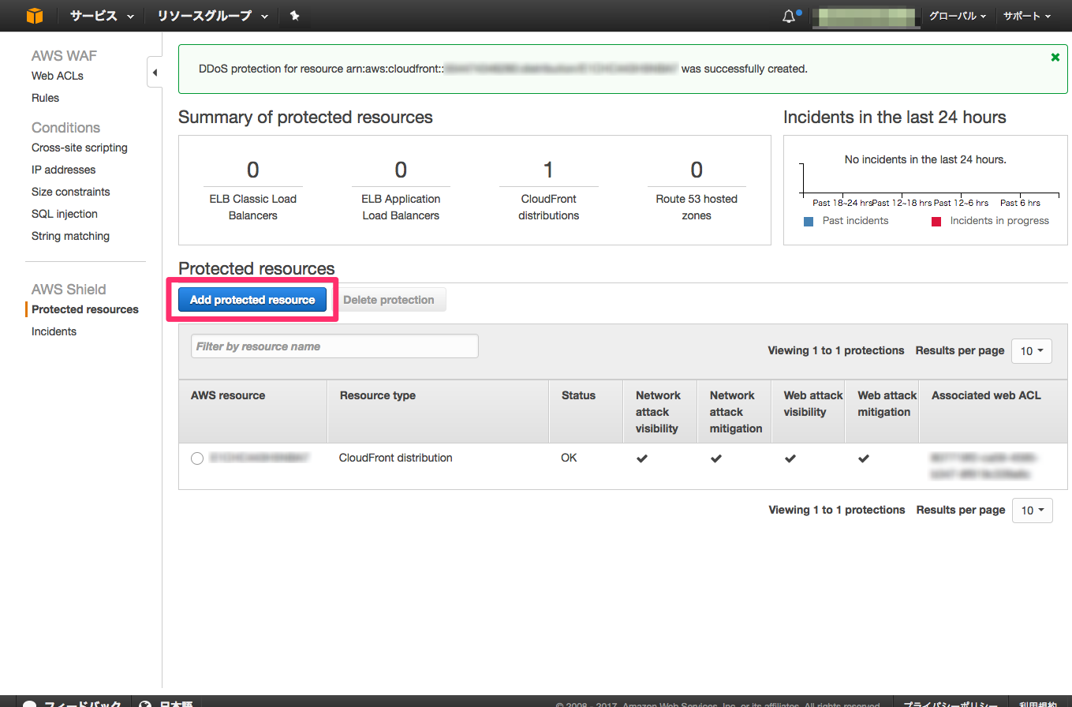Viewport: 1072px width, 707px height.
Task: Click the AWS orange cube logo
Action: pos(35,16)
